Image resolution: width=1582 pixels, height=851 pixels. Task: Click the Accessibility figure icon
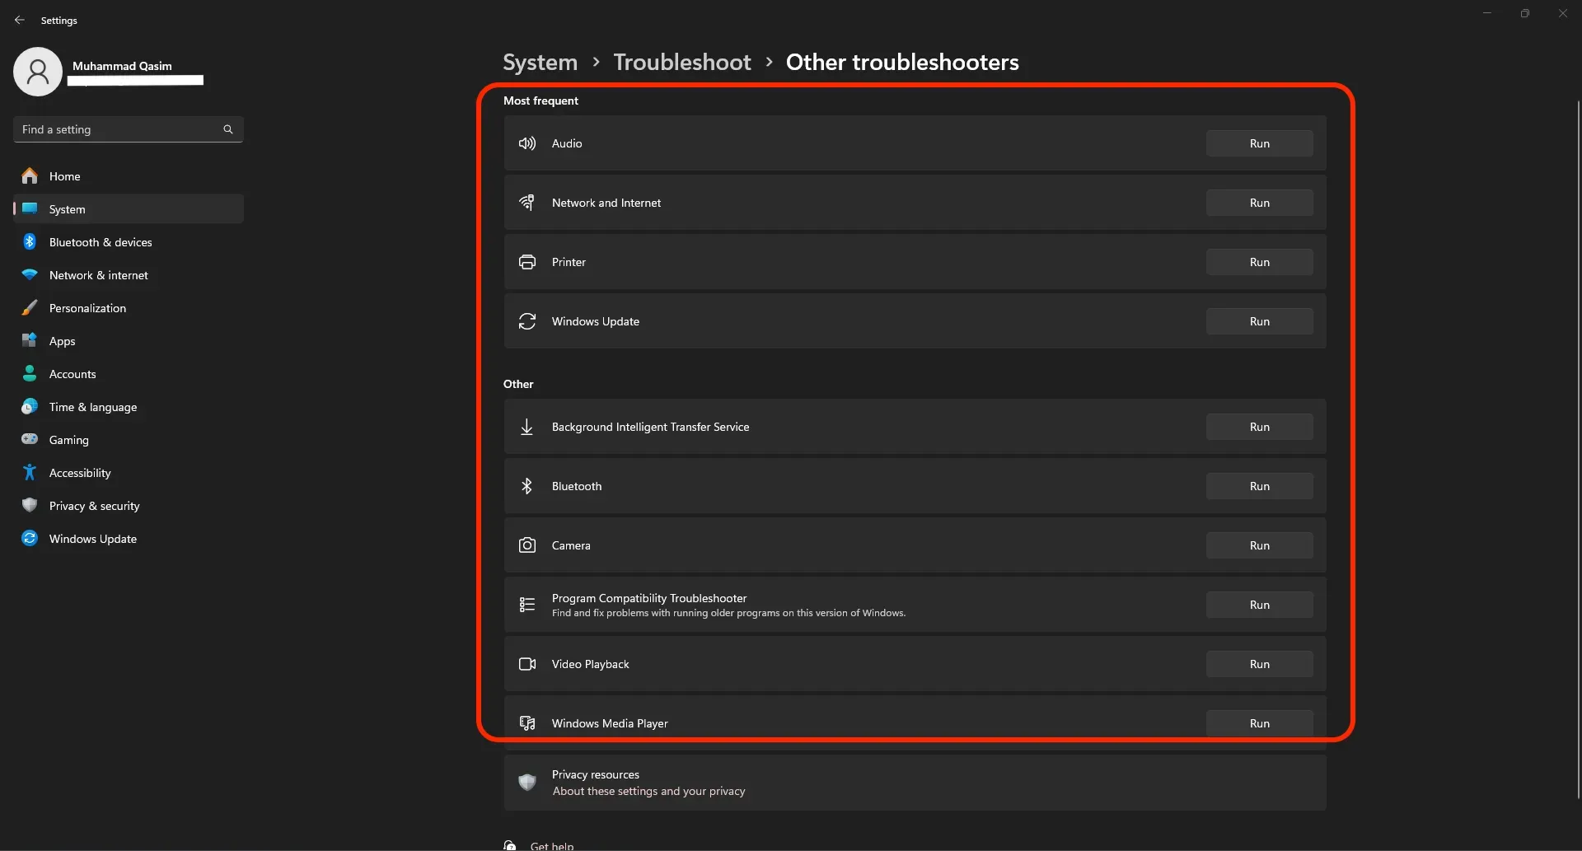click(x=30, y=472)
